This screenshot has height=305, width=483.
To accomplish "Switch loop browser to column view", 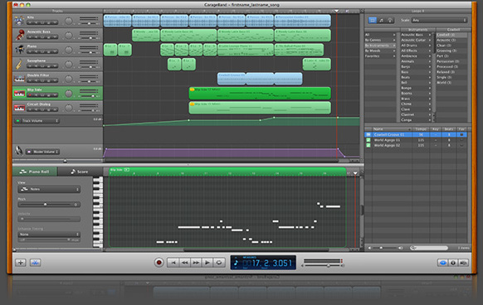I will [373, 21].
